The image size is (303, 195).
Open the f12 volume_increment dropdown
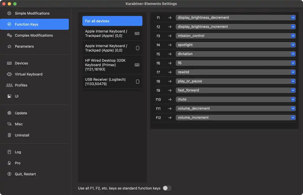pyautogui.click(x=235, y=117)
